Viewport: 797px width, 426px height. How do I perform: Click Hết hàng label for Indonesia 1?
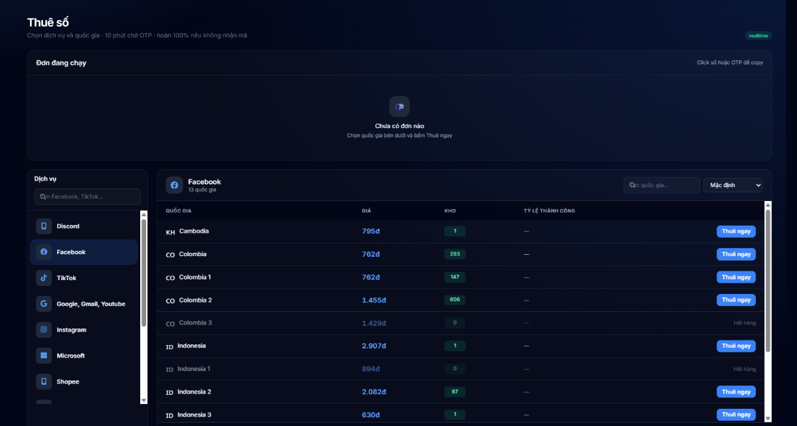point(745,369)
